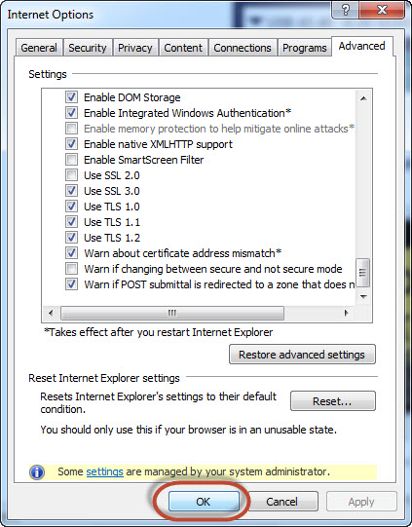Click the settings list scroll down arrow
The image size is (412, 527).
click(363, 297)
